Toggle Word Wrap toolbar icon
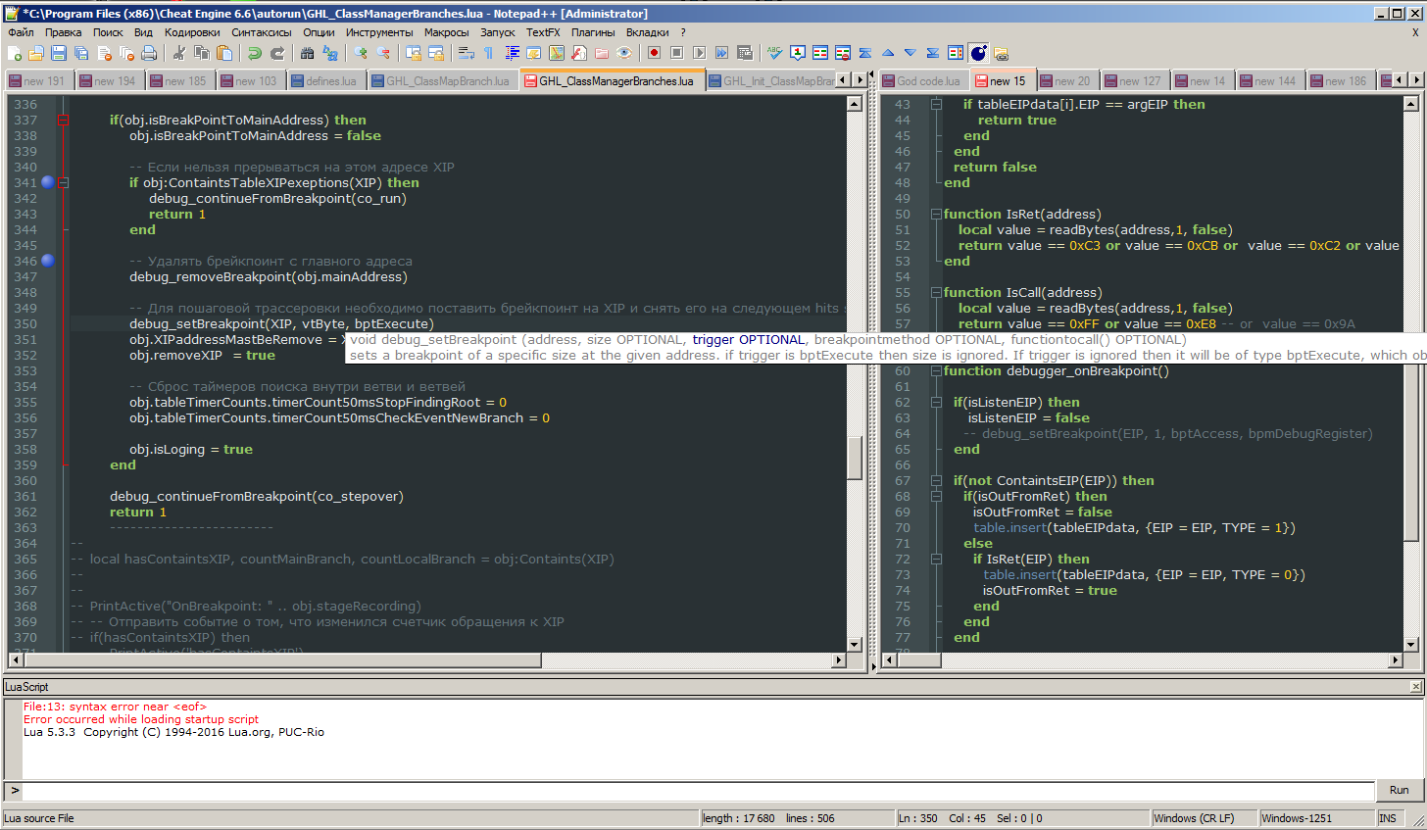The height and width of the screenshot is (830, 1427). point(466,53)
